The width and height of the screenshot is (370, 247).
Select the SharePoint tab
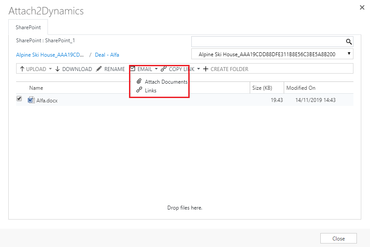pos(28,27)
